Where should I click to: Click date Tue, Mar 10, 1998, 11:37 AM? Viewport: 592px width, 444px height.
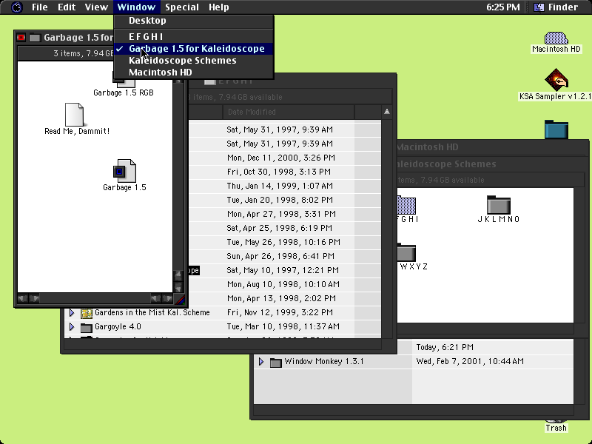tap(283, 326)
